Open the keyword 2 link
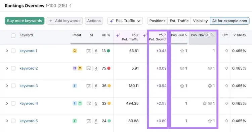The width and height of the screenshot is (252, 132). click(29, 68)
